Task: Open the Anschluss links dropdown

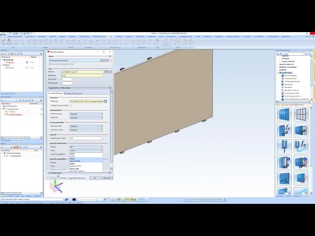Action: coord(86,126)
